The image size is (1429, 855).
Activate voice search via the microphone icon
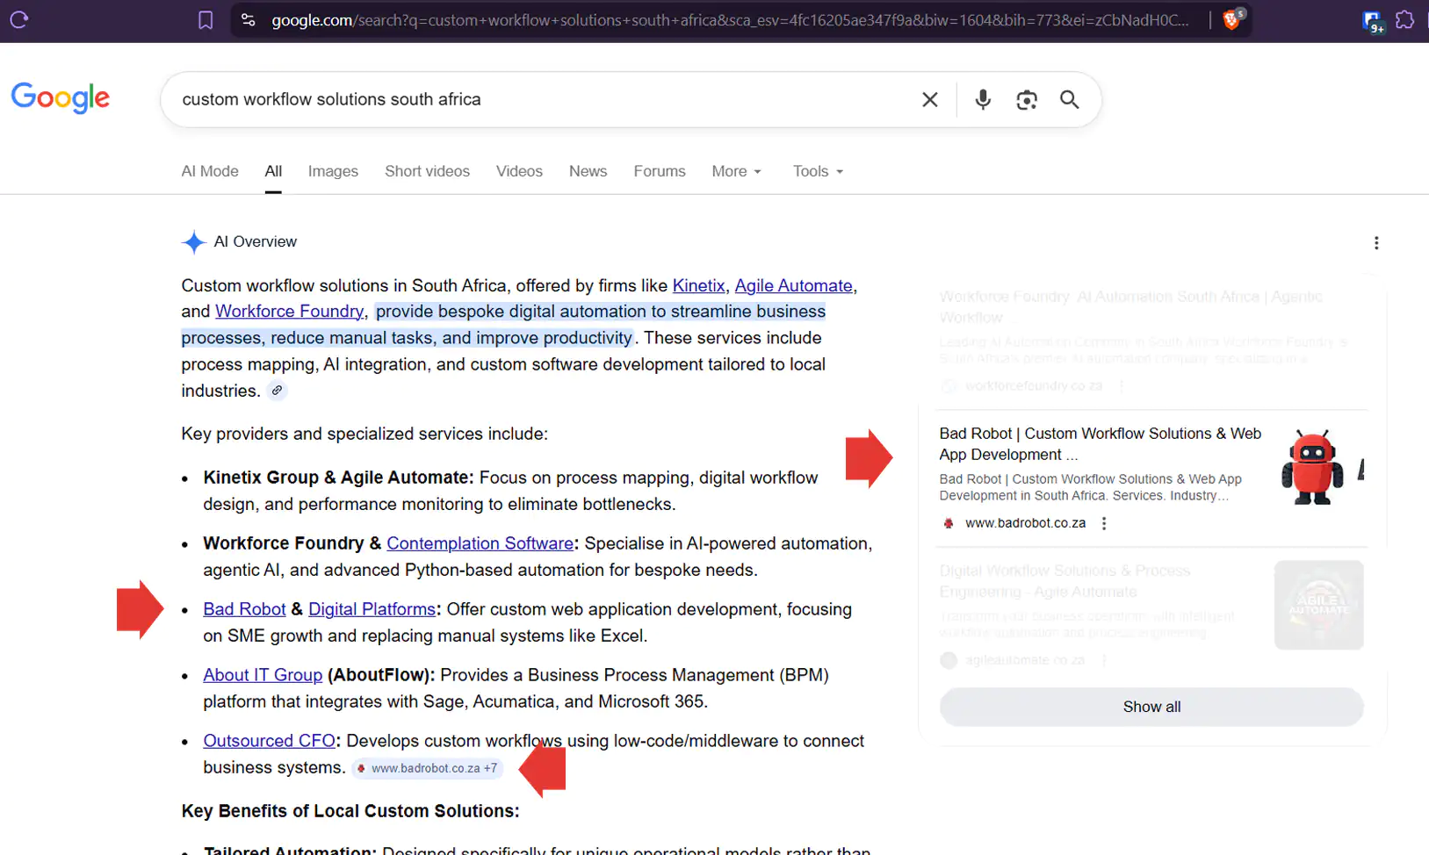point(982,99)
